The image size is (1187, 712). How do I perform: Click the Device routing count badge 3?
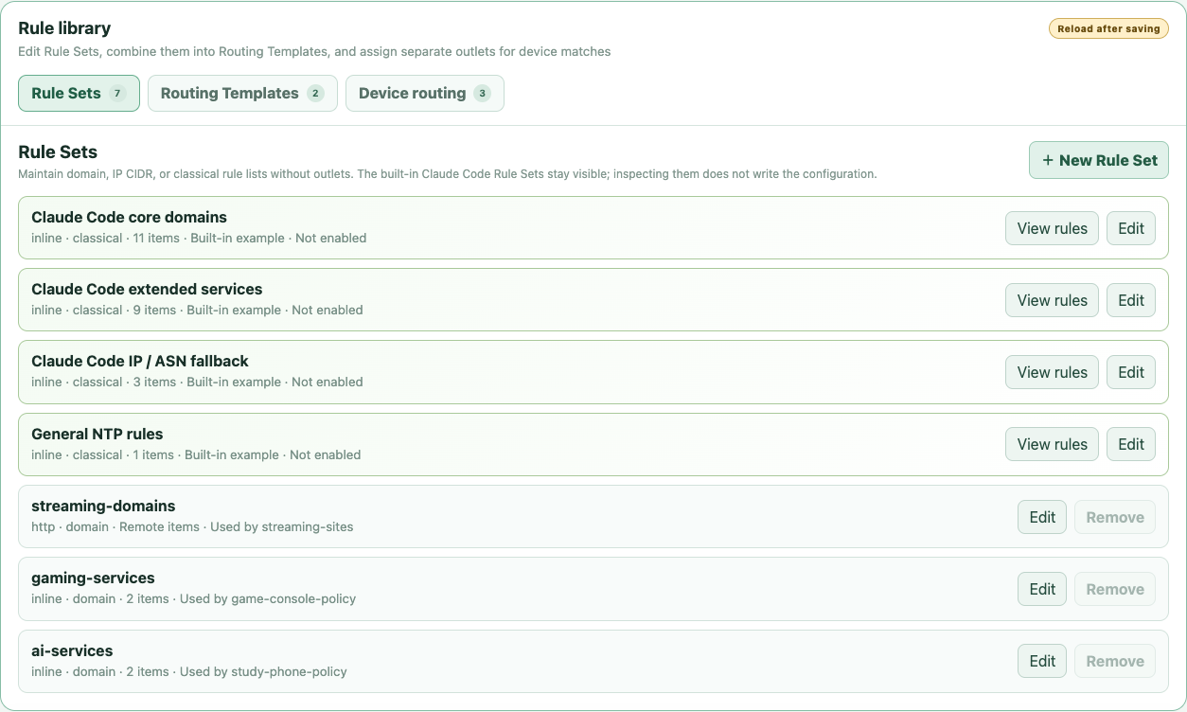[x=482, y=93]
